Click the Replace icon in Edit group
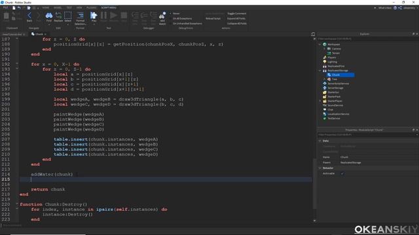The image size is (419, 235). coord(58,16)
